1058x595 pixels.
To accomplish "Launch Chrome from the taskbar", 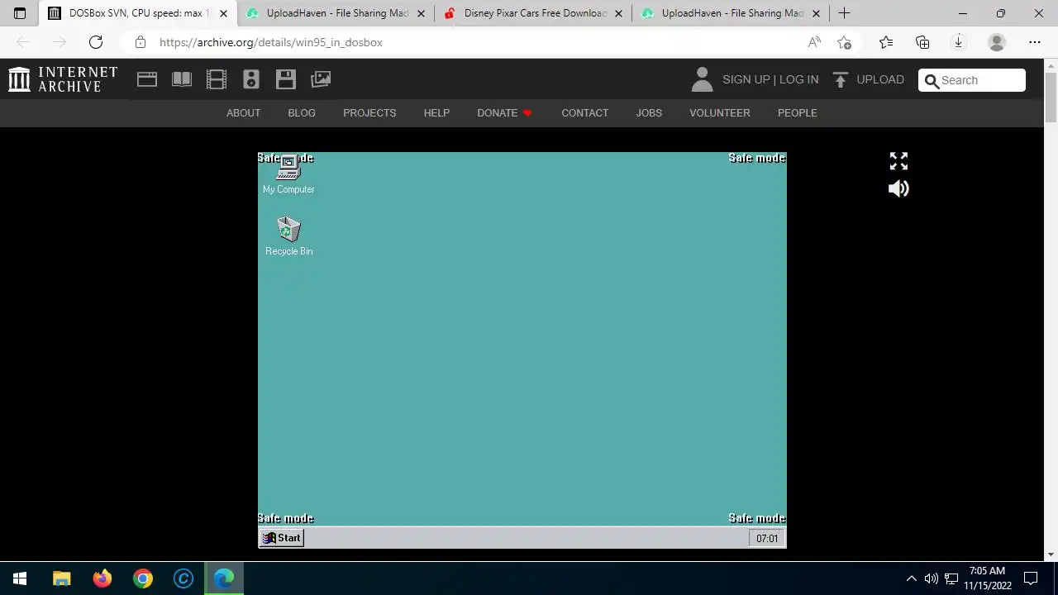I will (x=143, y=578).
